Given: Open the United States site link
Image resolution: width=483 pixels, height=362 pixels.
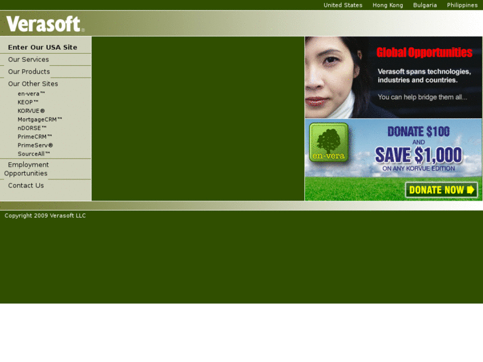Looking at the screenshot, I should coord(343,5).
